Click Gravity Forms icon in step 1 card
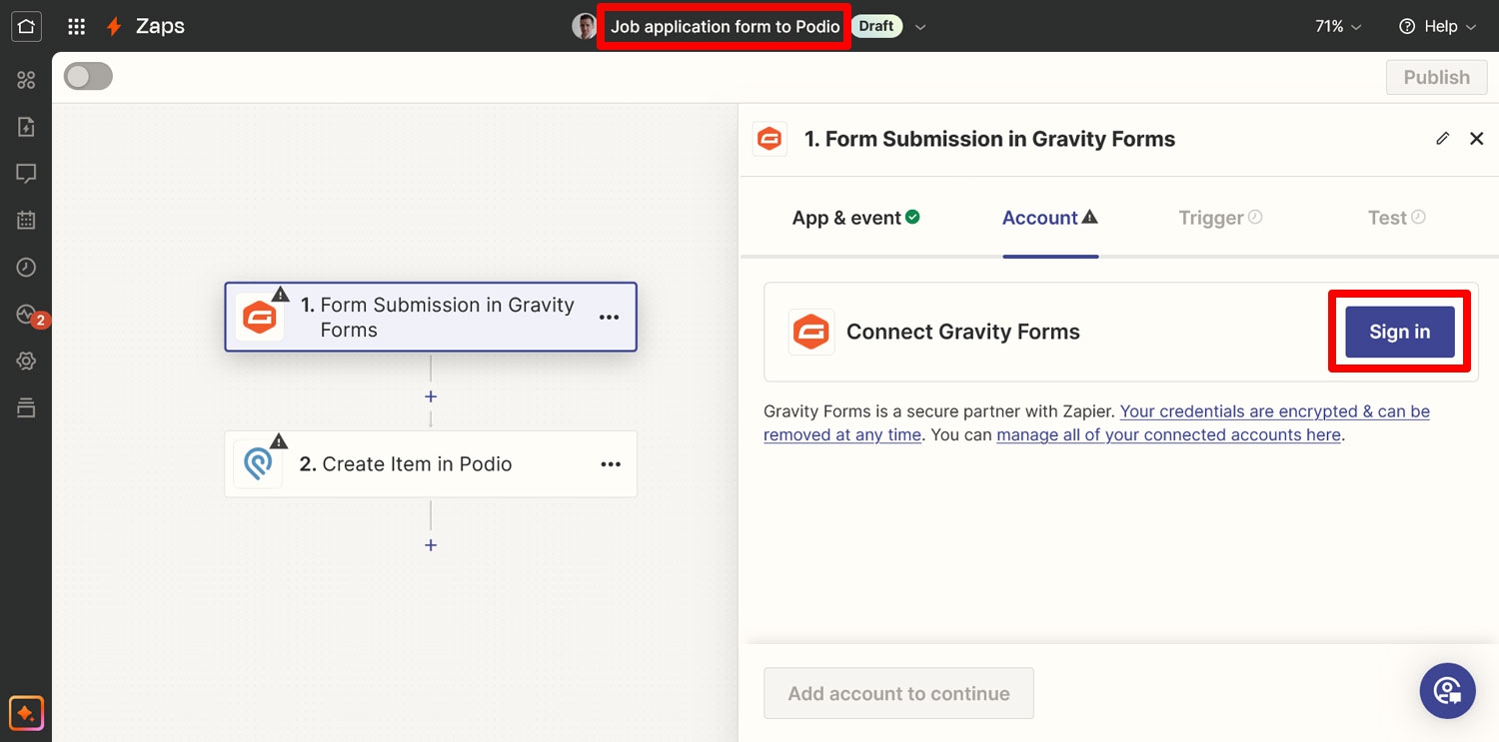 260,318
